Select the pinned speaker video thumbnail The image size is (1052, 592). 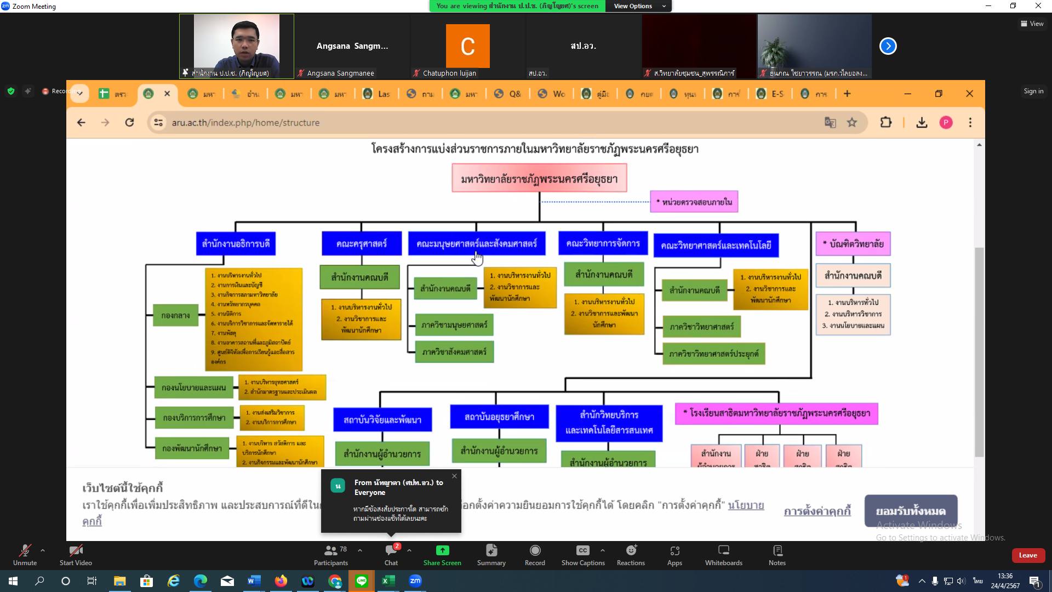coord(237,46)
